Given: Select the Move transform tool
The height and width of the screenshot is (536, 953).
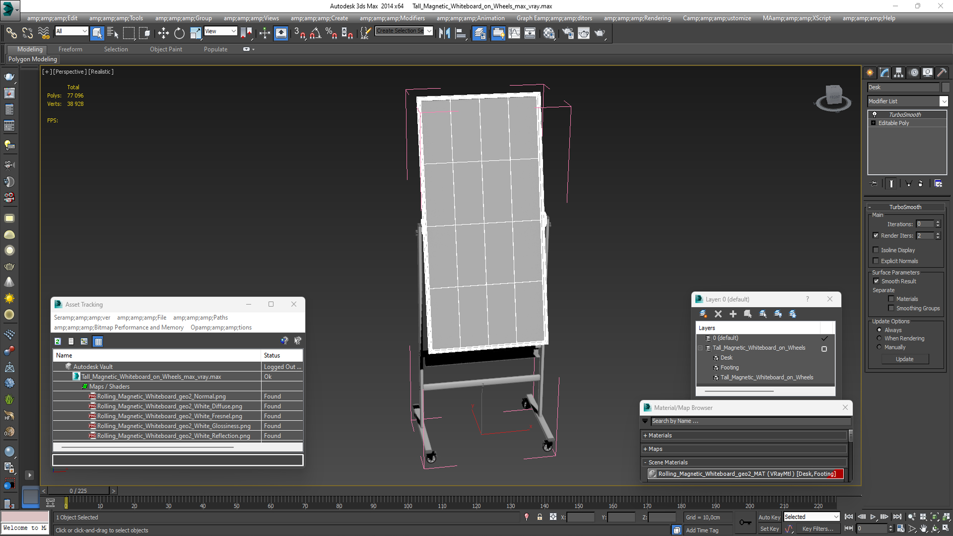Looking at the screenshot, I should point(163,33).
